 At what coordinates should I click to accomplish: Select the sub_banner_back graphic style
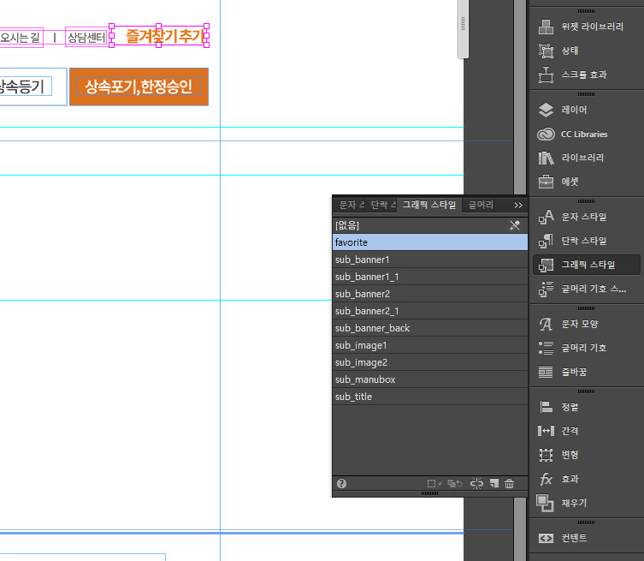(372, 328)
